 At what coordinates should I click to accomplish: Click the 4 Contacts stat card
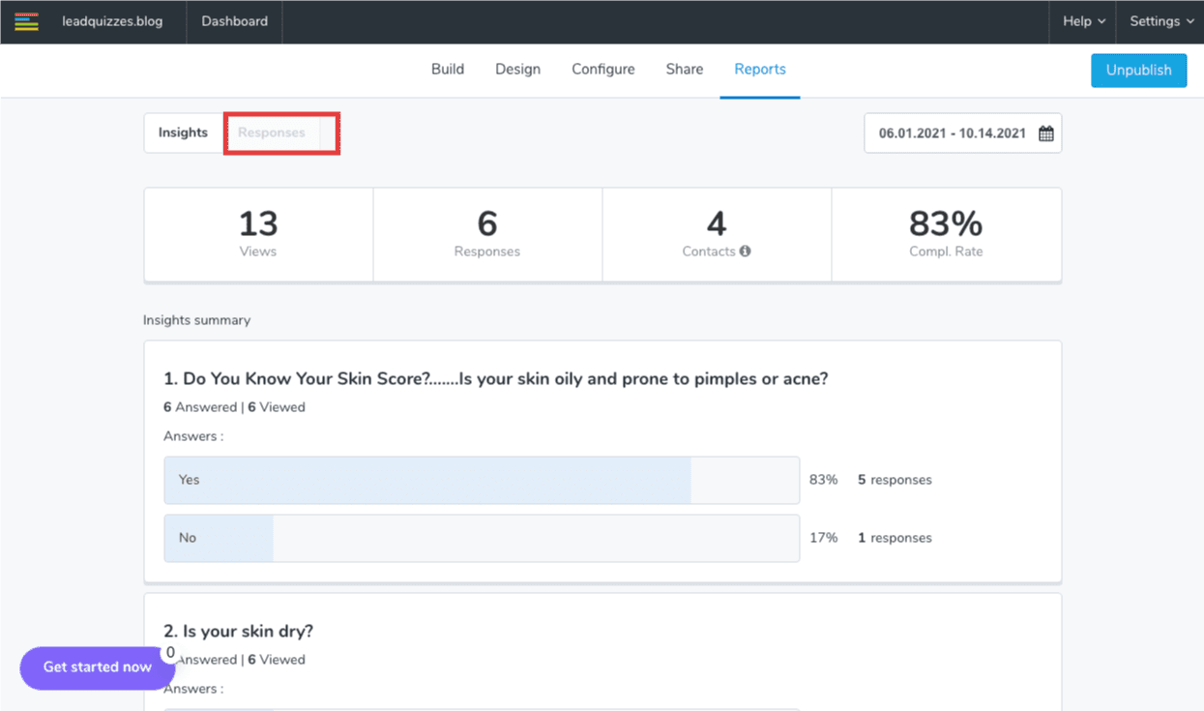pyautogui.click(x=717, y=234)
